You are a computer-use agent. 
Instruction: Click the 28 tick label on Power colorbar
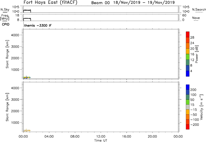(192, 37)
